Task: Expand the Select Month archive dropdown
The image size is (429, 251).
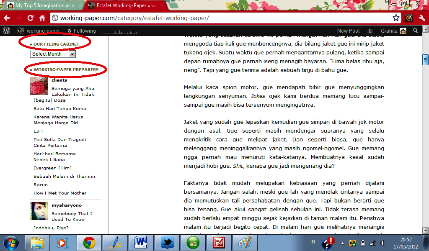Action: (72, 54)
